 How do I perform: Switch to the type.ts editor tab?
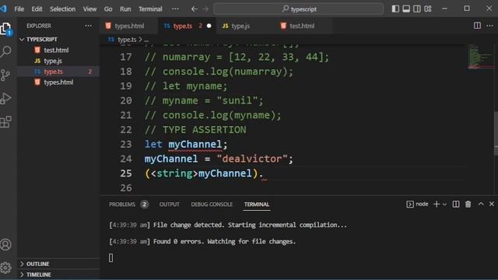pyautogui.click(x=188, y=26)
